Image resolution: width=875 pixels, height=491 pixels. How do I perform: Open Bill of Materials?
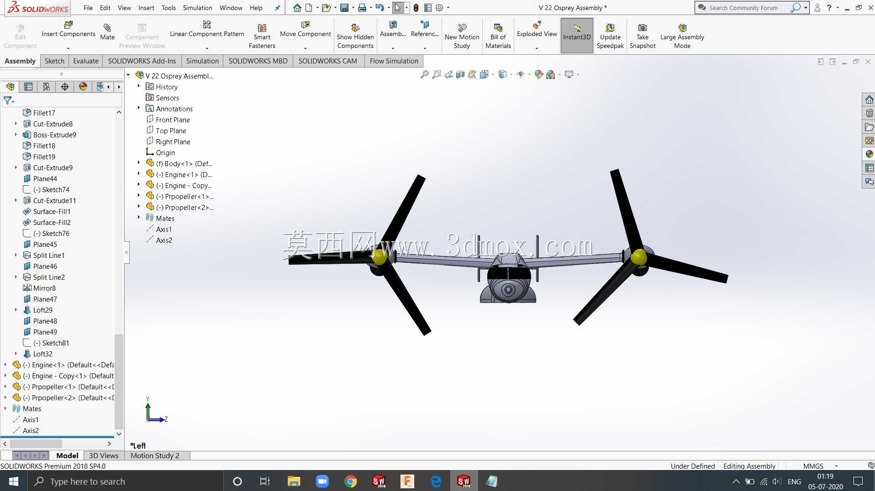pyautogui.click(x=498, y=36)
